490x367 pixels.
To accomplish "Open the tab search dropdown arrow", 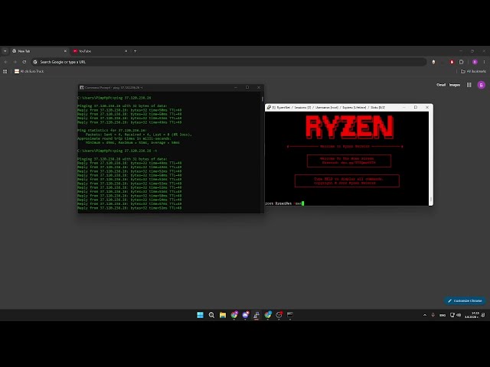I will [x=5, y=51].
